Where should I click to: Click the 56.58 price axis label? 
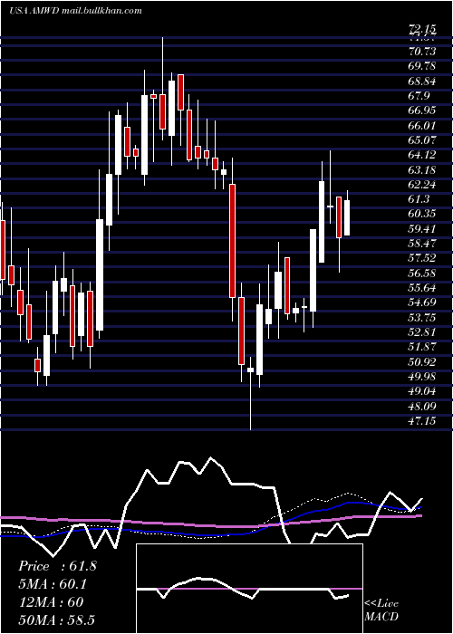point(422,274)
